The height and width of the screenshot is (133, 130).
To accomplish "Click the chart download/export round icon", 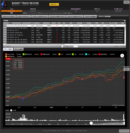I will [122, 56].
